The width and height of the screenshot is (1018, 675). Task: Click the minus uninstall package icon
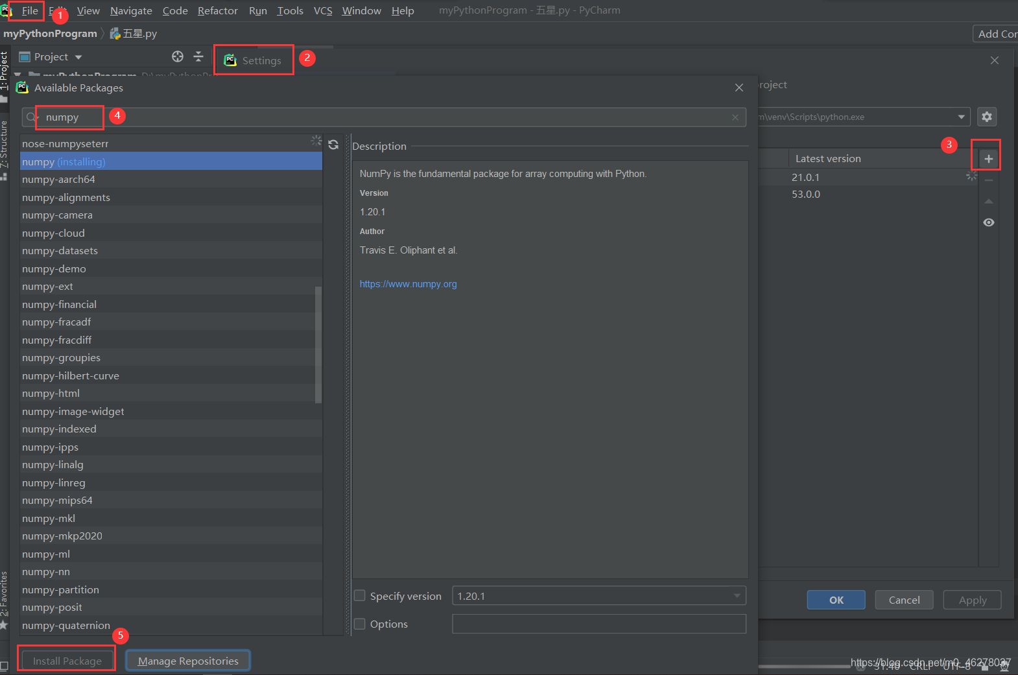pyautogui.click(x=988, y=180)
